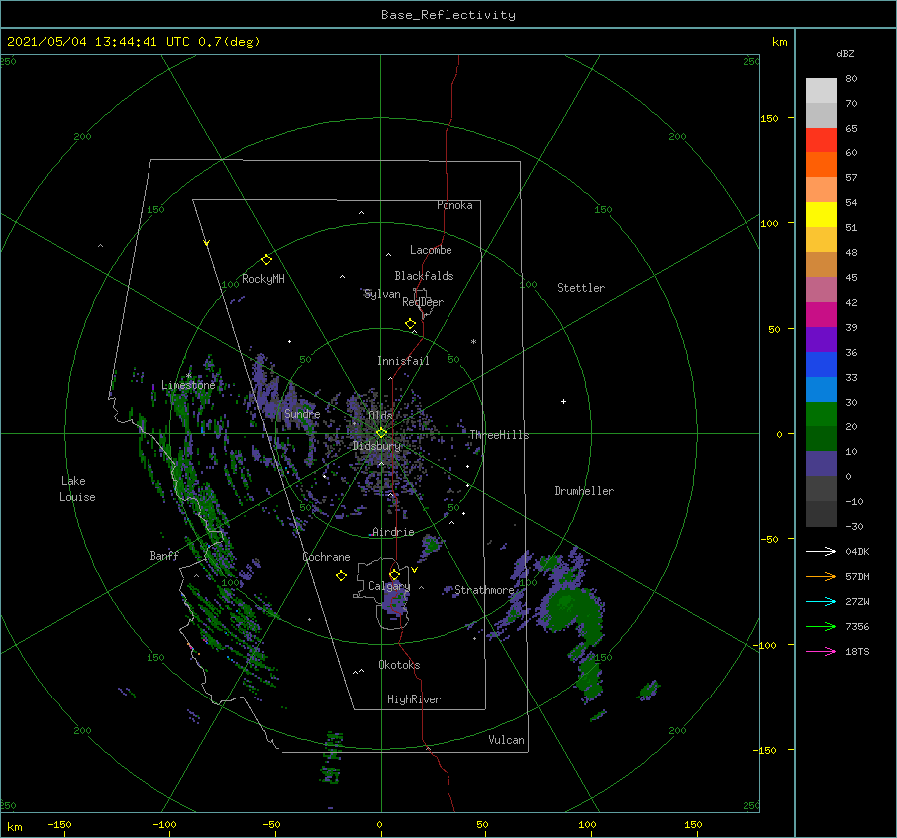897x838 pixels.
Task: Click the Limestone label
Action: pyautogui.click(x=188, y=385)
